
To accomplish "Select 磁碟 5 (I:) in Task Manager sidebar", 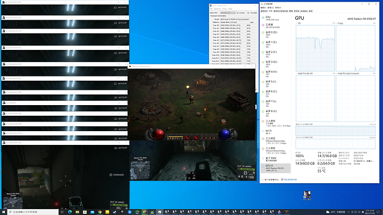I will pos(276,84).
